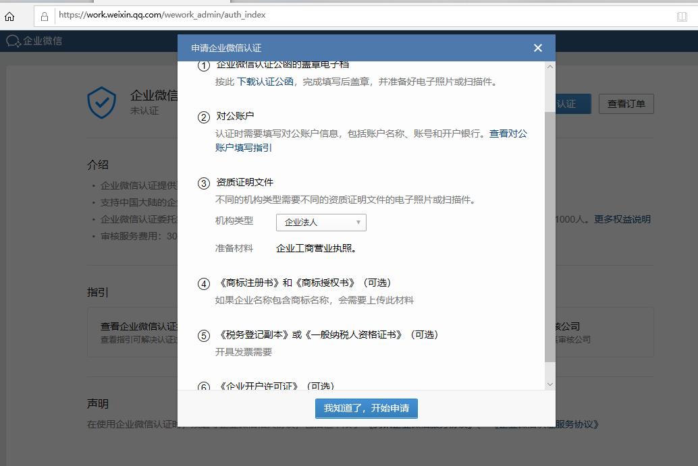Click the 准备材料 label

(234, 249)
